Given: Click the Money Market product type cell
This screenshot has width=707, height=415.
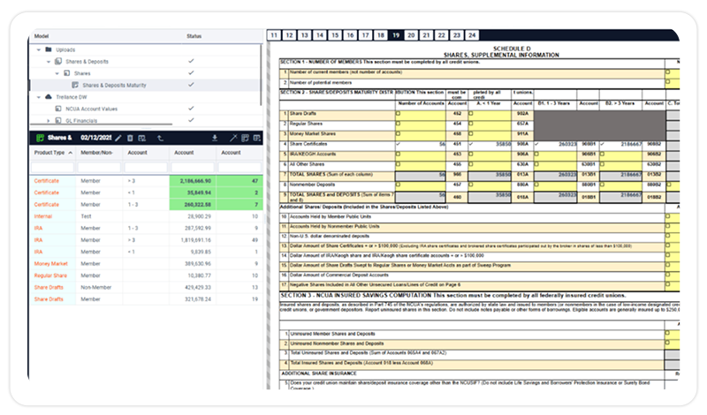Looking at the screenshot, I should coord(51,264).
